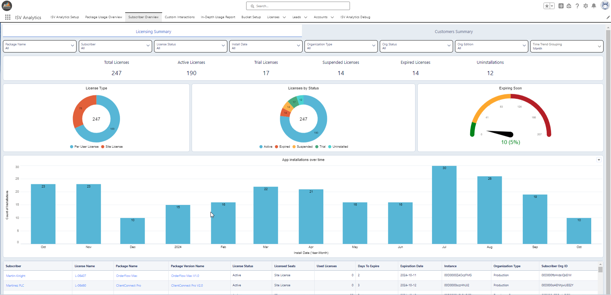Open the ISV Analytics Debug tab
Image resolution: width=611 pixels, height=295 pixels.
pos(355,17)
